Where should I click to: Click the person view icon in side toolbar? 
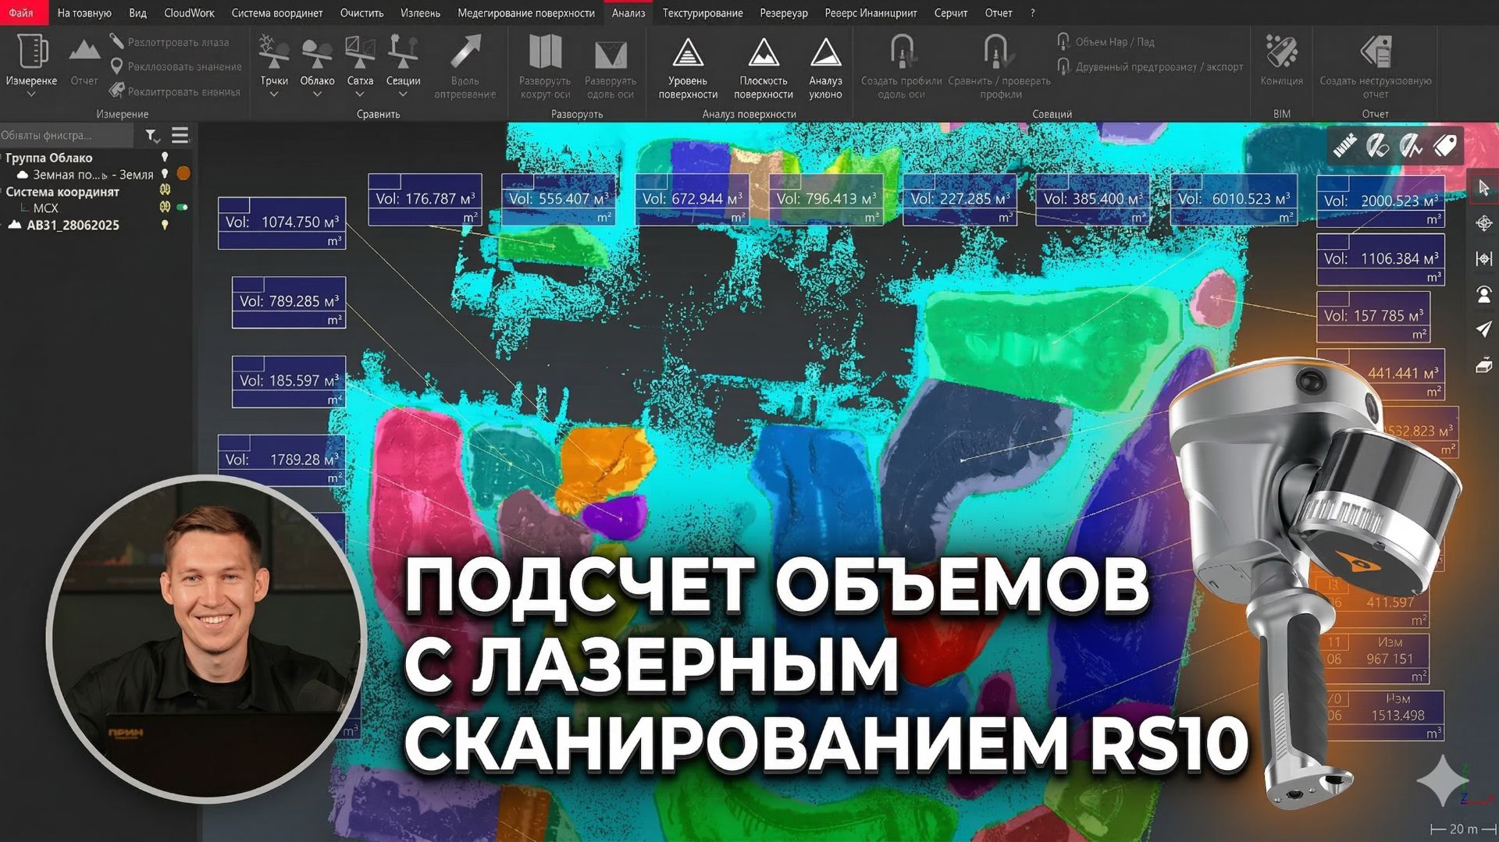(x=1483, y=294)
